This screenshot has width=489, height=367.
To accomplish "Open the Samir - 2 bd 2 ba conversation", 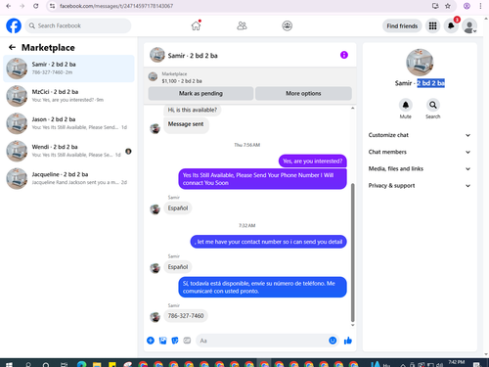I will (x=68, y=69).
